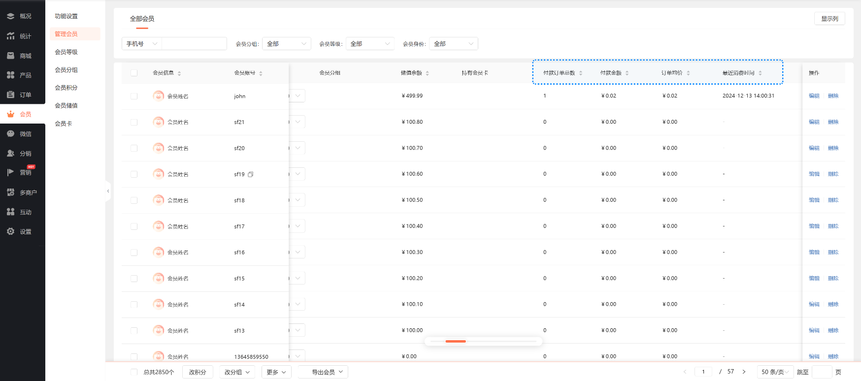Toggle select-all checkbox in table header
The image size is (861, 381).
[134, 73]
